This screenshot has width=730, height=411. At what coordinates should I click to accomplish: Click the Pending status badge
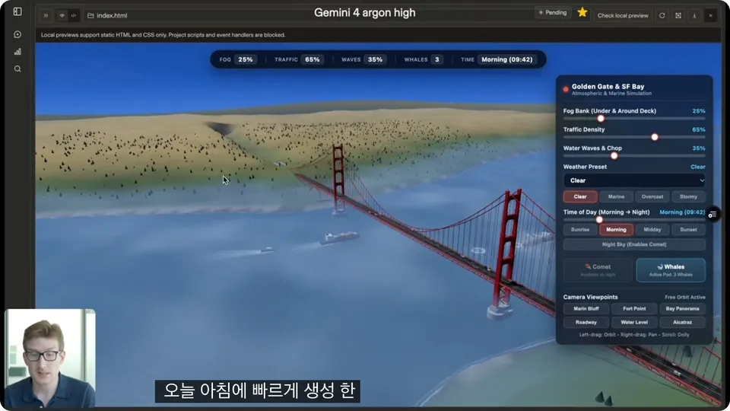point(553,13)
